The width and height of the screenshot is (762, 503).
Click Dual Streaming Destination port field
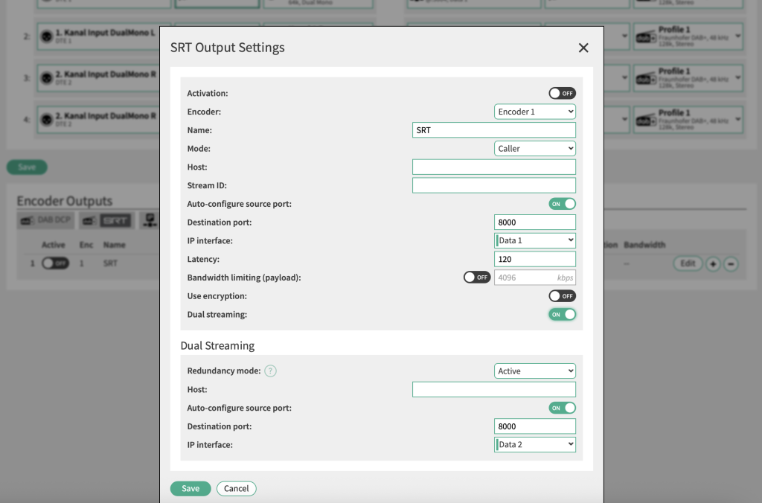[x=535, y=426]
